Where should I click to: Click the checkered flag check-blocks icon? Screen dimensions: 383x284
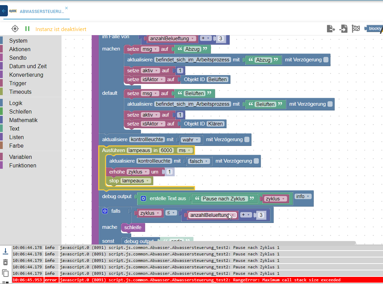[x=356, y=29]
